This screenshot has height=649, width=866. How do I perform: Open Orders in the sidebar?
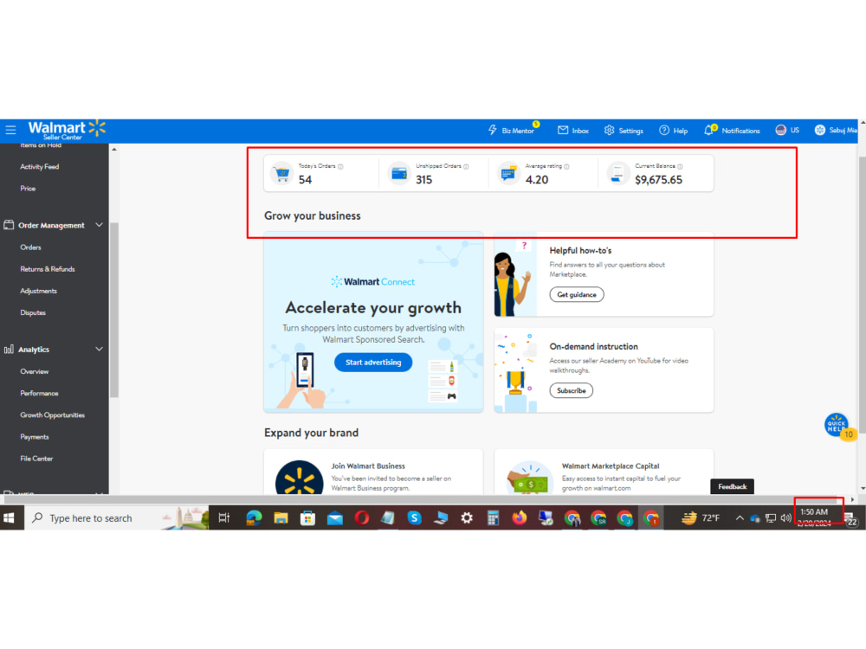(x=30, y=247)
